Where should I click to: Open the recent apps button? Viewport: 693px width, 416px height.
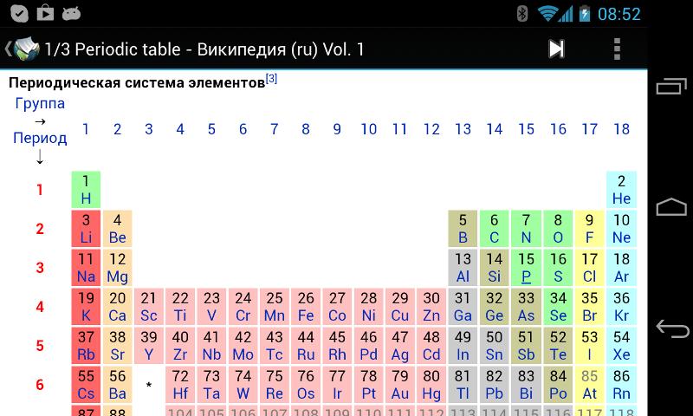click(x=671, y=86)
